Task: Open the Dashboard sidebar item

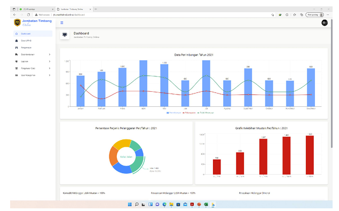Action: (x=33, y=34)
